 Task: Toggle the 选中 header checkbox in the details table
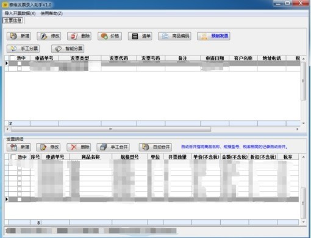coord(13,157)
